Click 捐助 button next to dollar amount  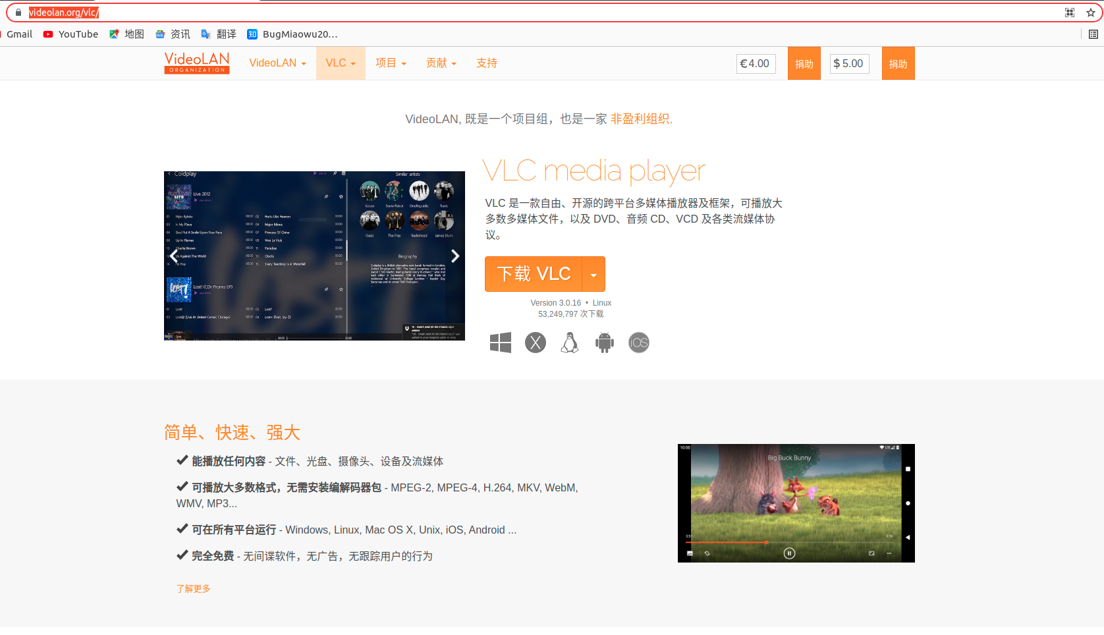[898, 63]
